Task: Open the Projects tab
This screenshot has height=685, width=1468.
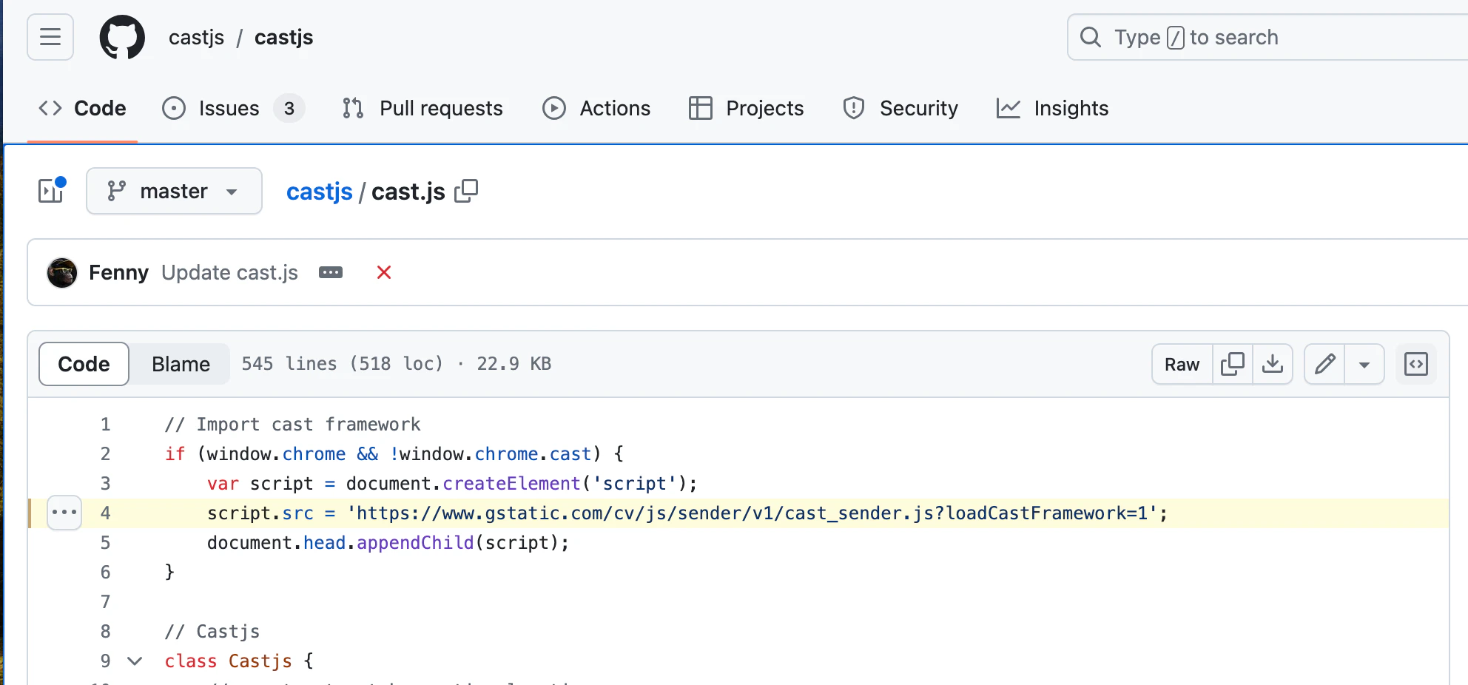Action: click(746, 108)
